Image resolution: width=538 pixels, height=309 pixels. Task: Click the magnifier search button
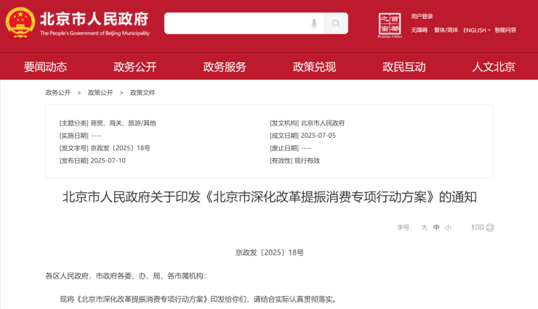(x=335, y=23)
